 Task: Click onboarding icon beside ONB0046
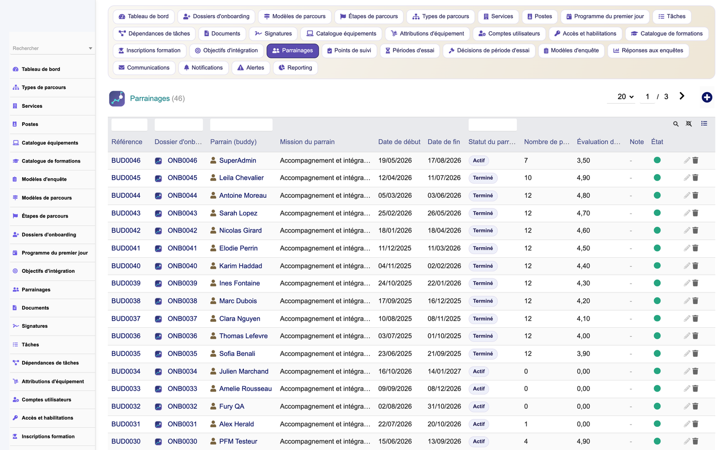[158, 161]
